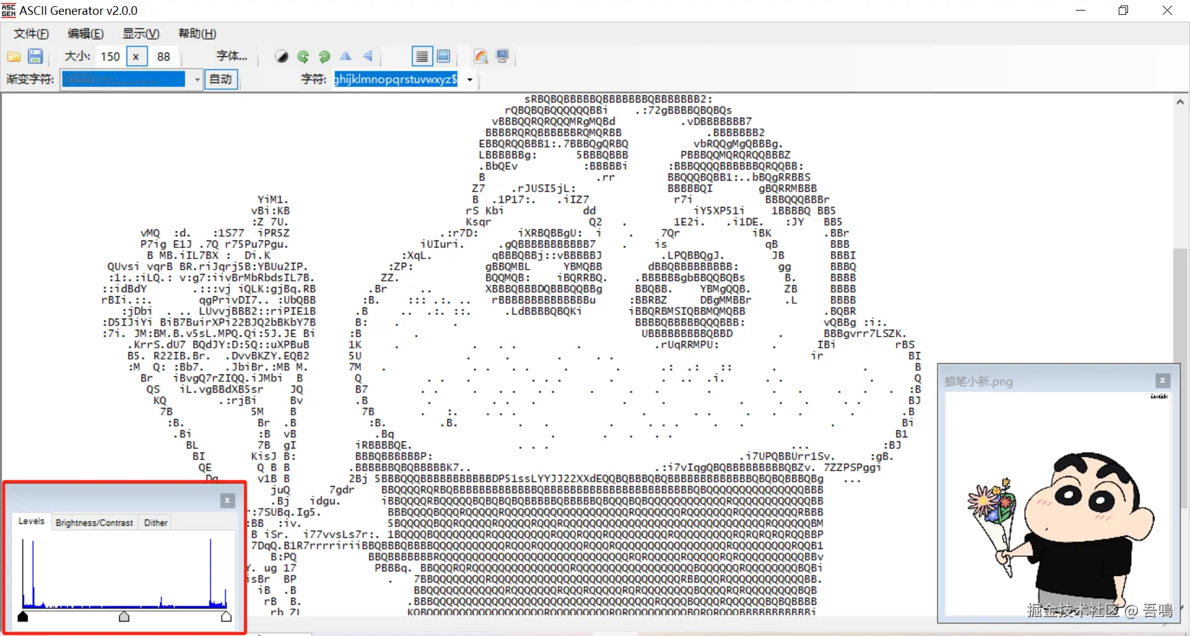
Task: Open the 文件(F) menu
Action: [31, 33]
